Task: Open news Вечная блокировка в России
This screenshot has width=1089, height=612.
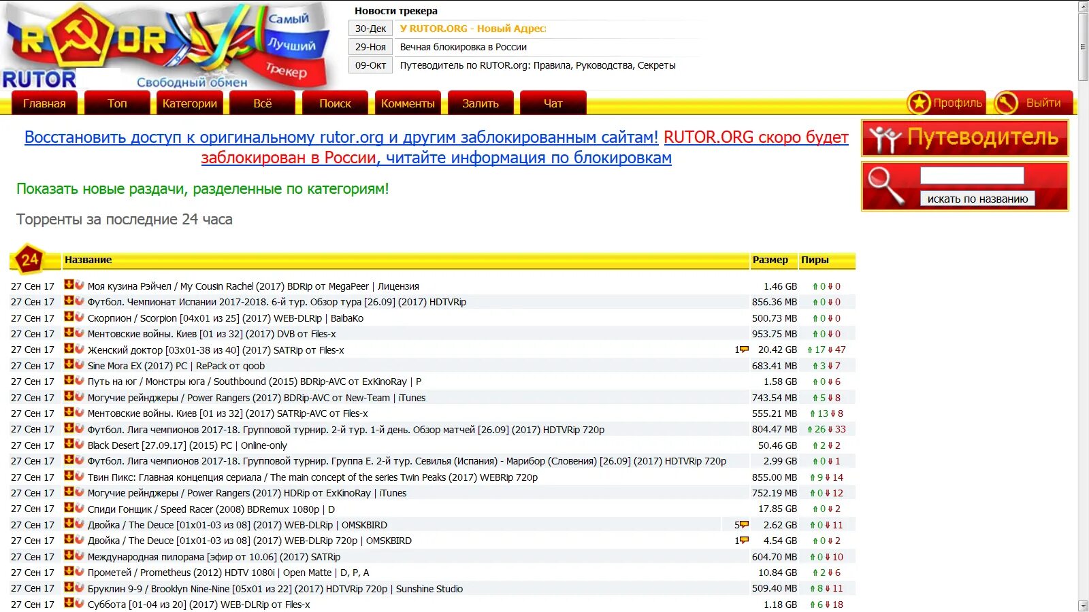Action: 463,47
